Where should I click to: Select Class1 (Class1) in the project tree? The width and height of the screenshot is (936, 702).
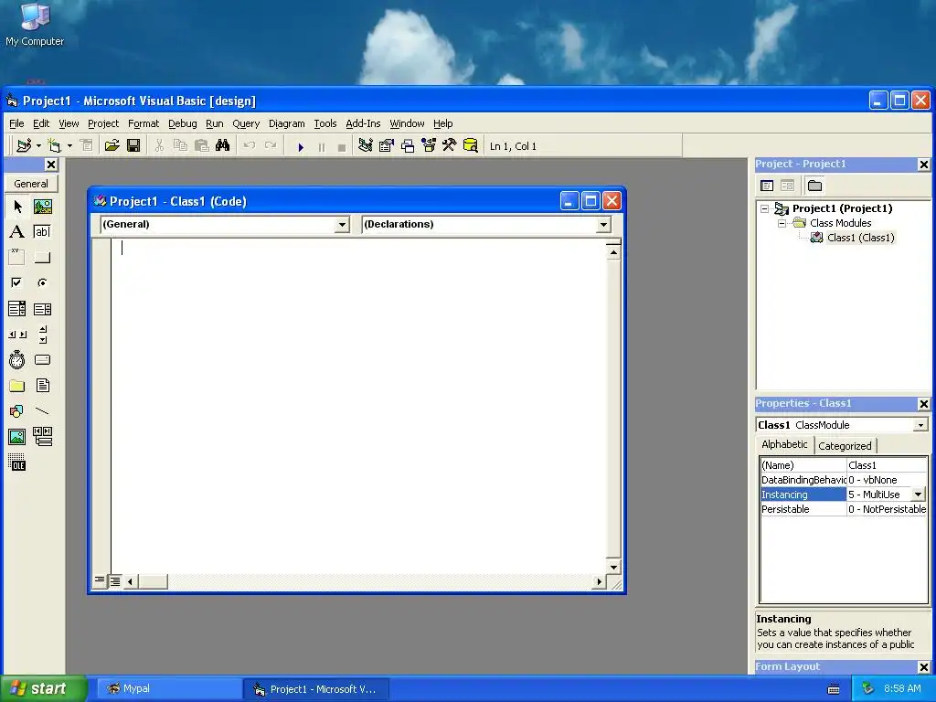click(860, 238)
